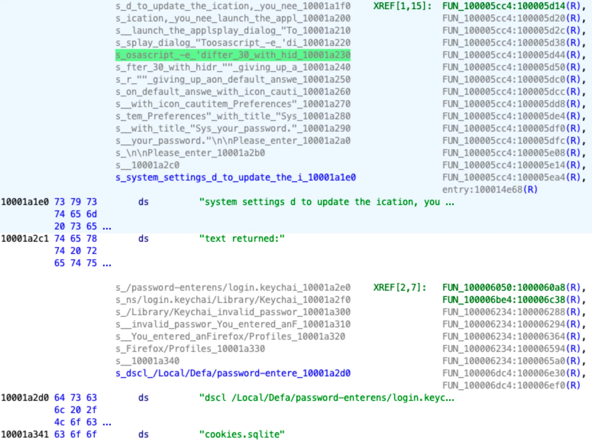Viewport: 592px width, 441px height.
Task: Follow XREF FUN_100006234:1000065a0(R)
Action: click(x=511, y=361)
